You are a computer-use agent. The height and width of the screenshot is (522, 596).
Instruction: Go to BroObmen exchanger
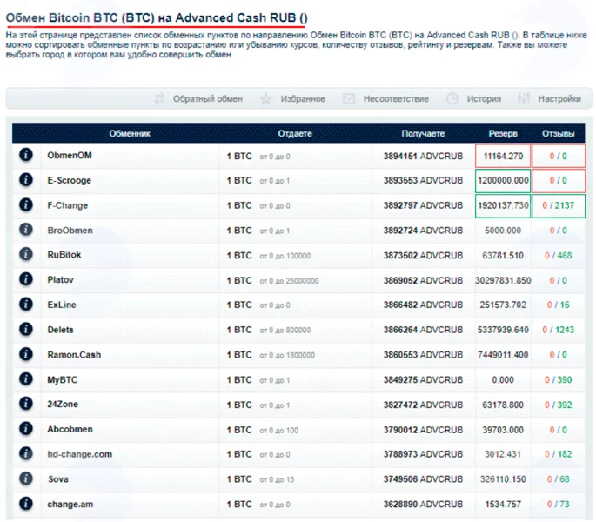point(70,231)
